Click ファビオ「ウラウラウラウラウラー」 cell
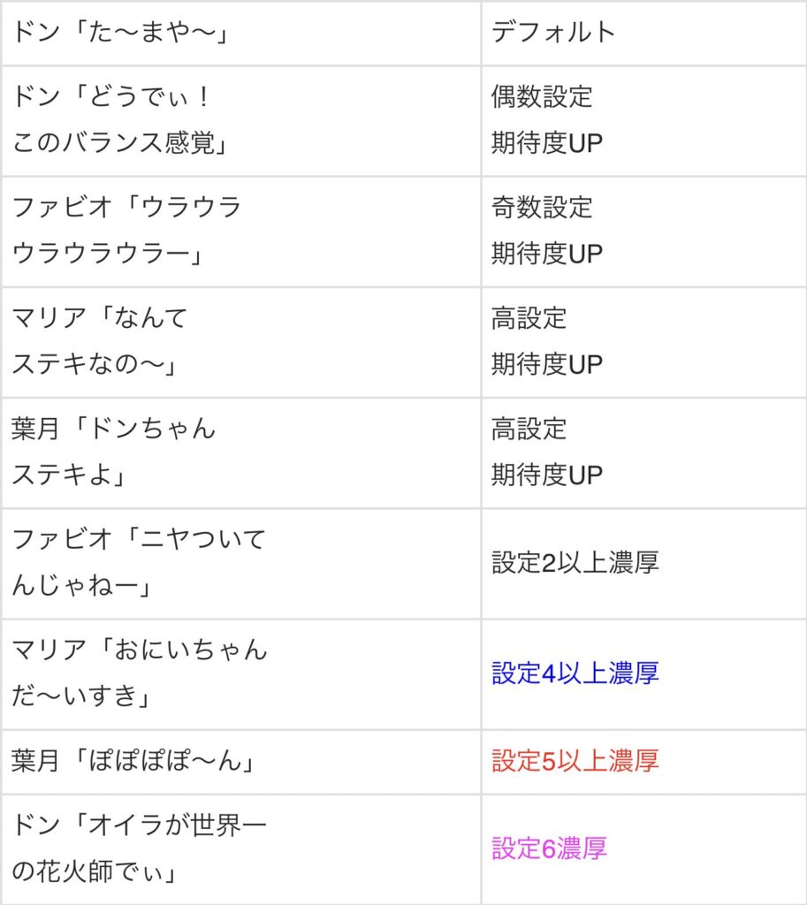This screenshot has height=905, width=807. (x=240, y=232)
